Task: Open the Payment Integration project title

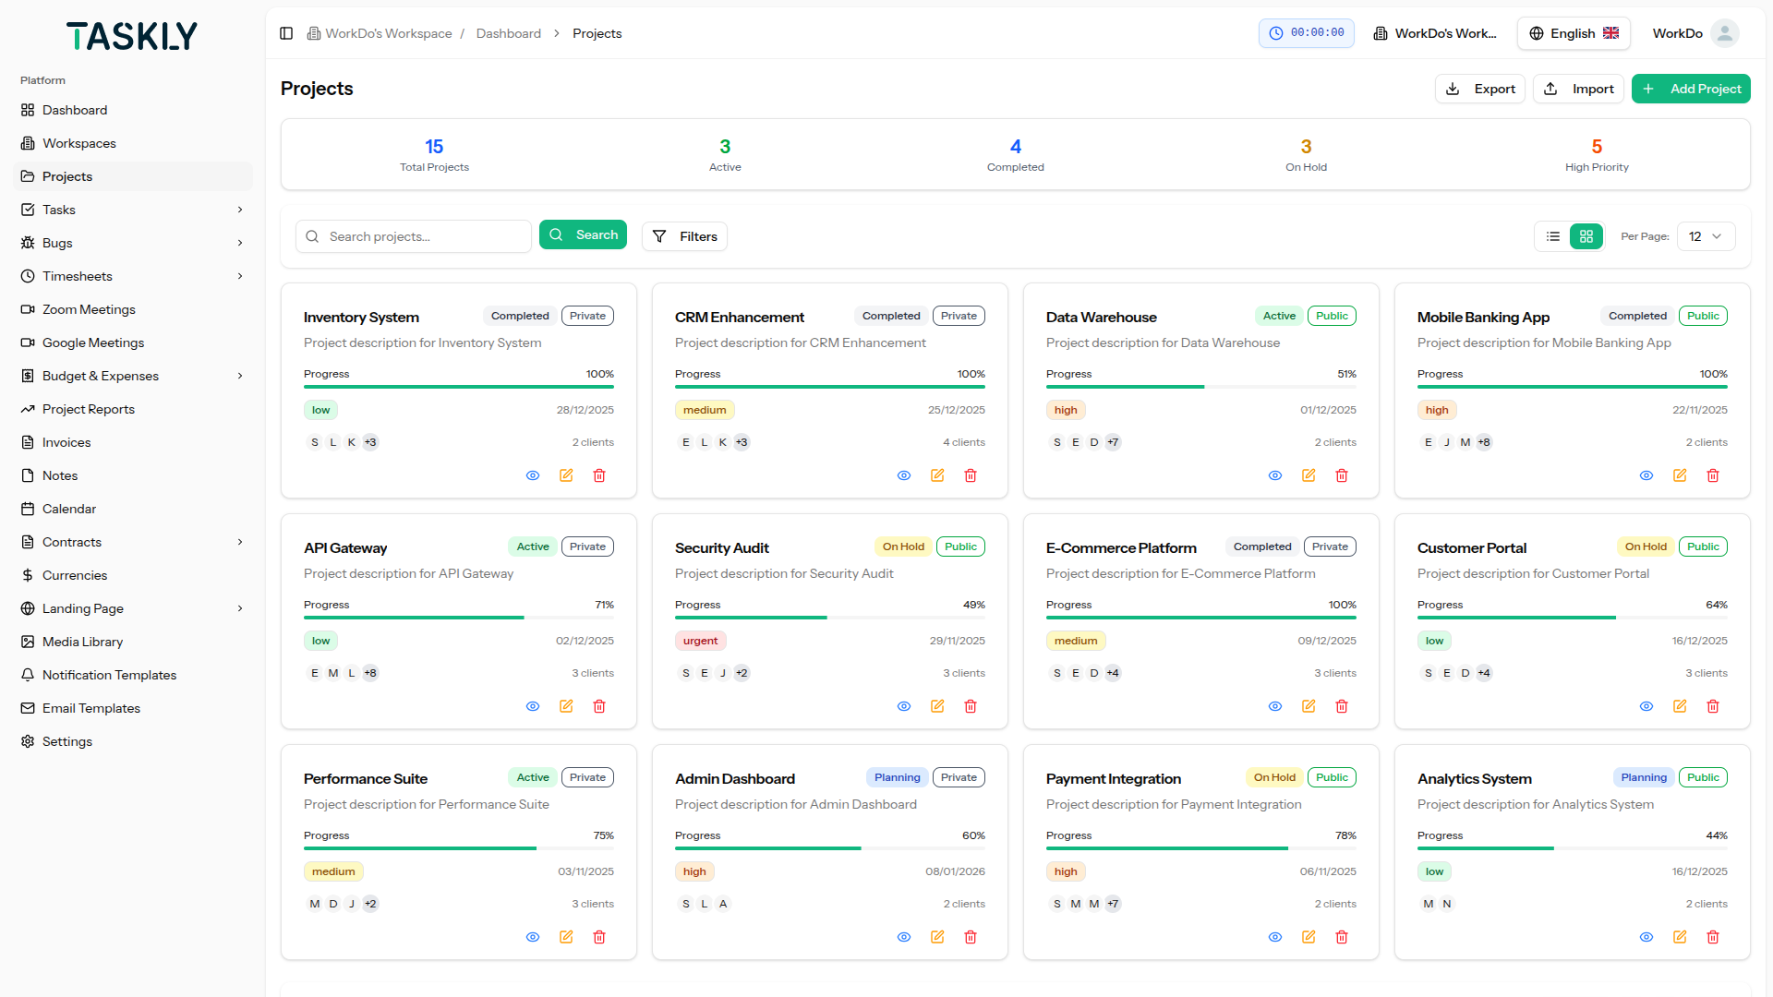Action: tap(1114, 778)
